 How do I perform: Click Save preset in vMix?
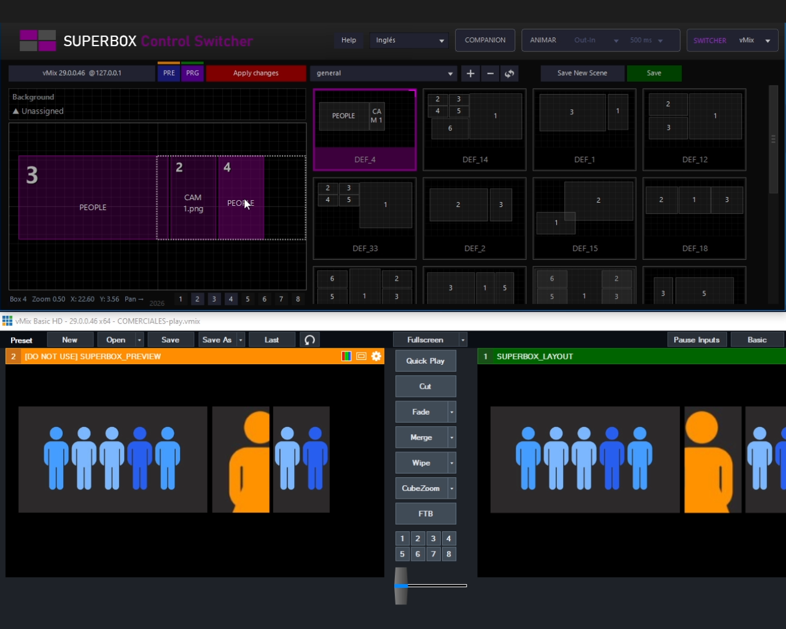171,340
